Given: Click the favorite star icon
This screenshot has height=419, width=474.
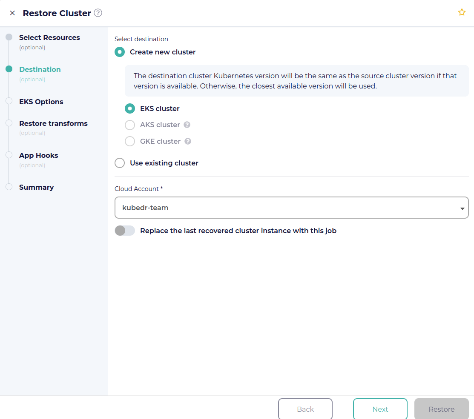Looking at the screenshot, I should coord(462,12).
